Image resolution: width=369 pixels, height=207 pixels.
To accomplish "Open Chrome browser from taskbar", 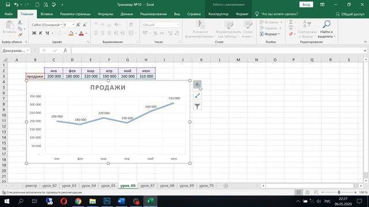I will 78,201.
